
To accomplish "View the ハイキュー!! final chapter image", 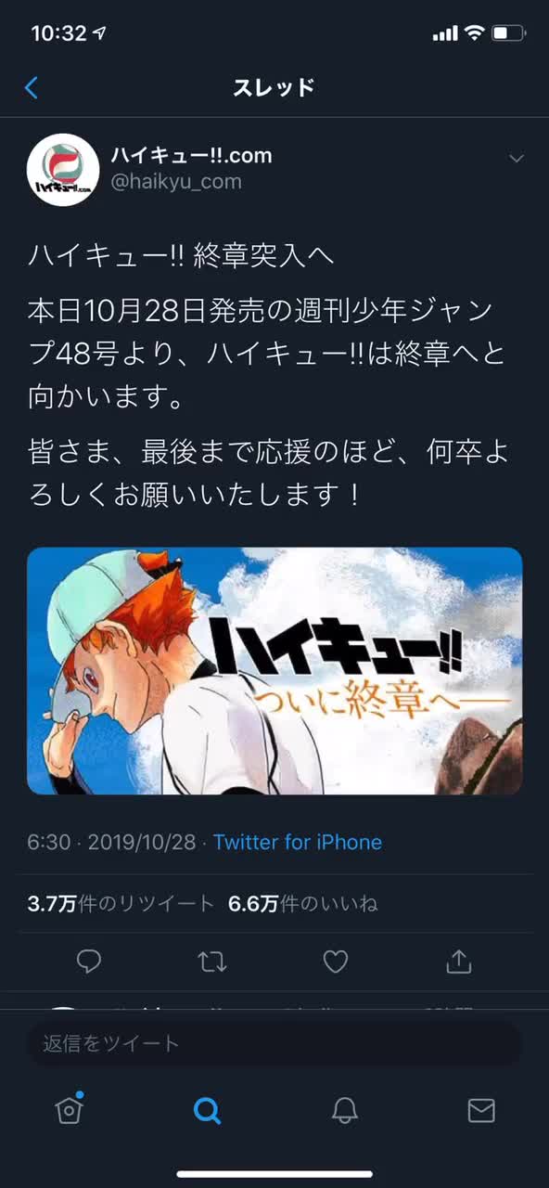I will coord(274,670).
